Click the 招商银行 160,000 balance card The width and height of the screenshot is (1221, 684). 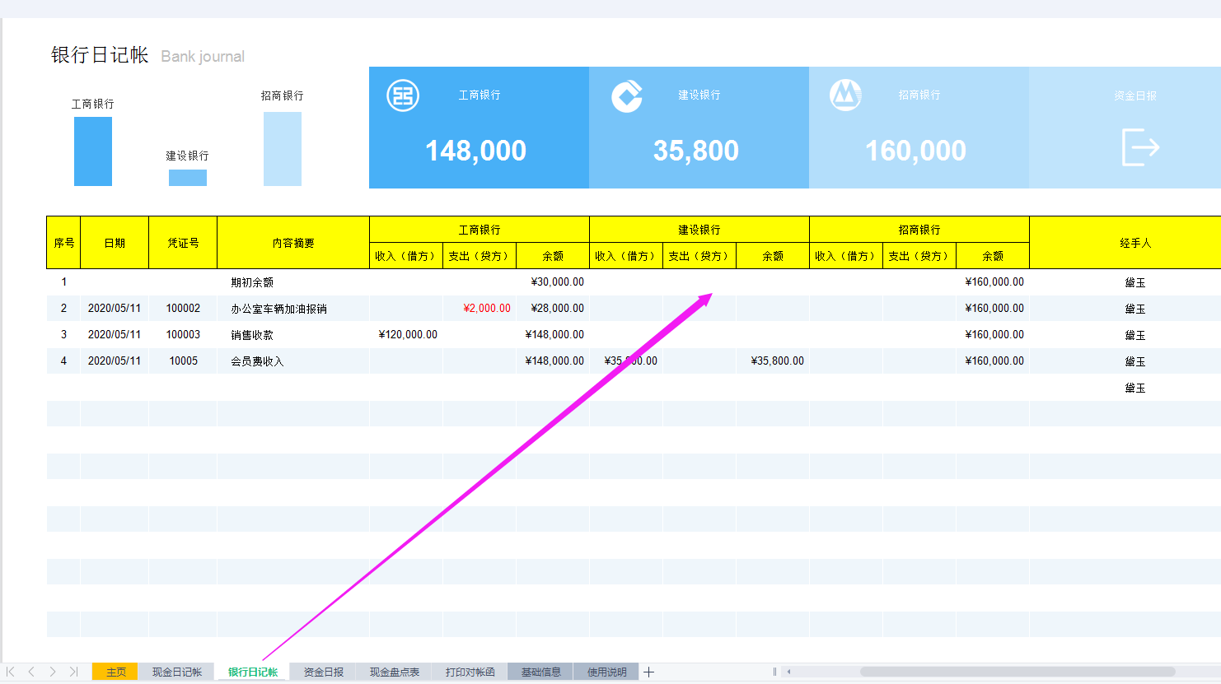[x=919, y=128]
